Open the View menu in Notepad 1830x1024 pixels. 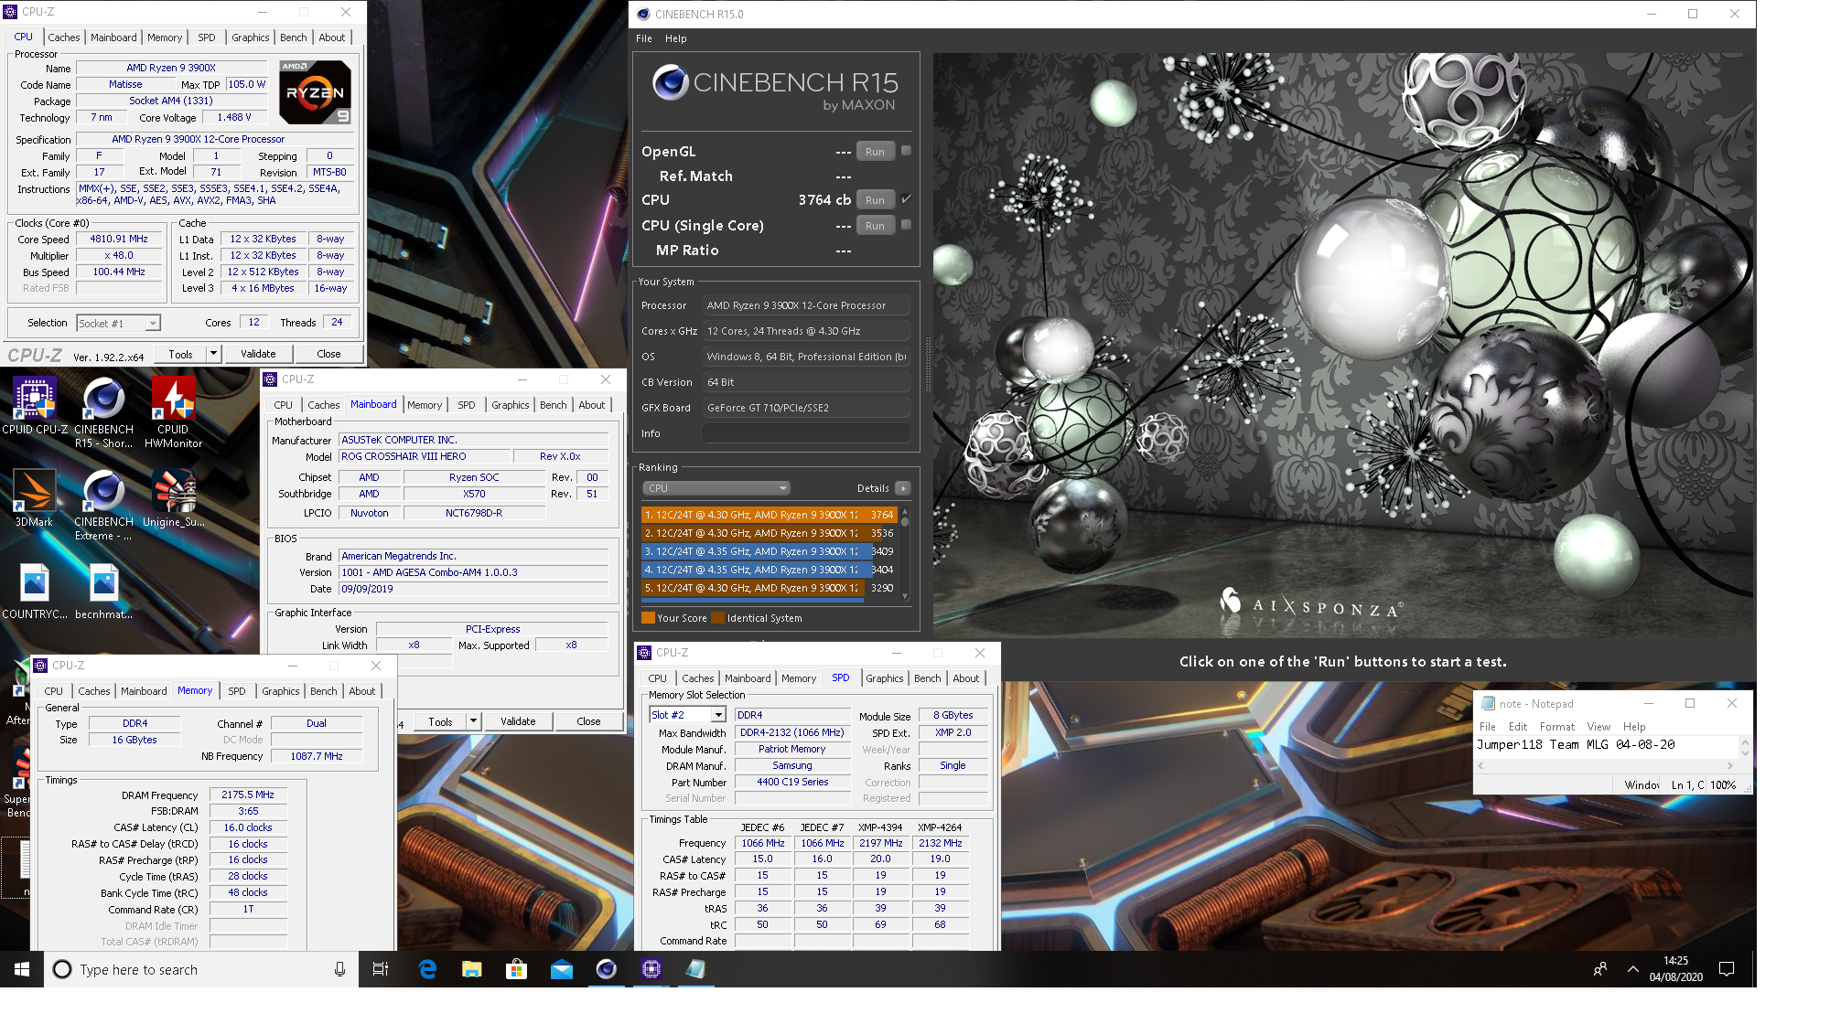point(1599,727)
